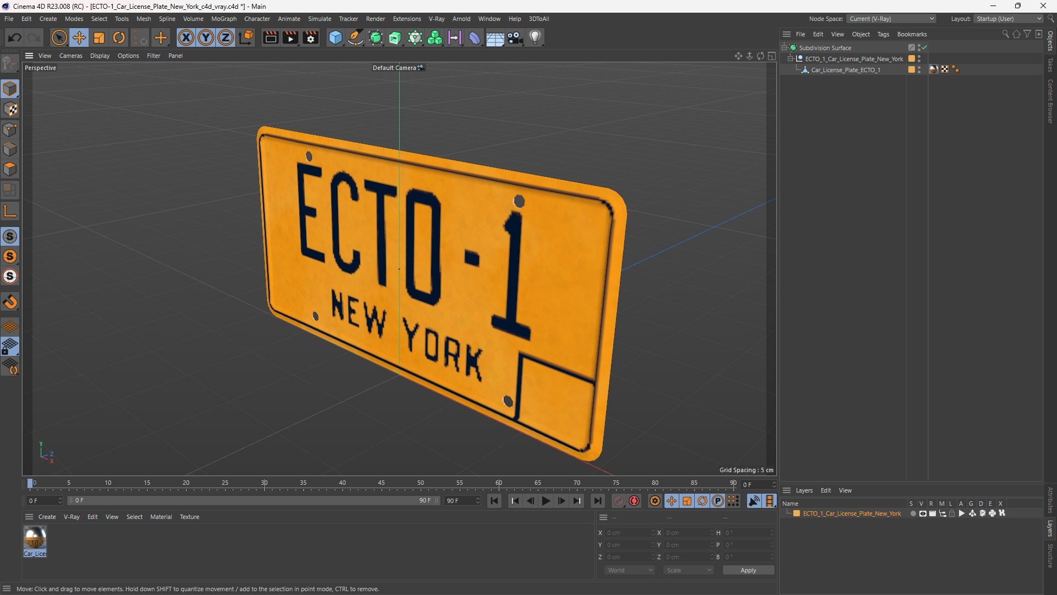The height and width of the screenshot is (595, 1057).
Task: Open the viewport Cameras menu
Action: [x=70, y=56]
